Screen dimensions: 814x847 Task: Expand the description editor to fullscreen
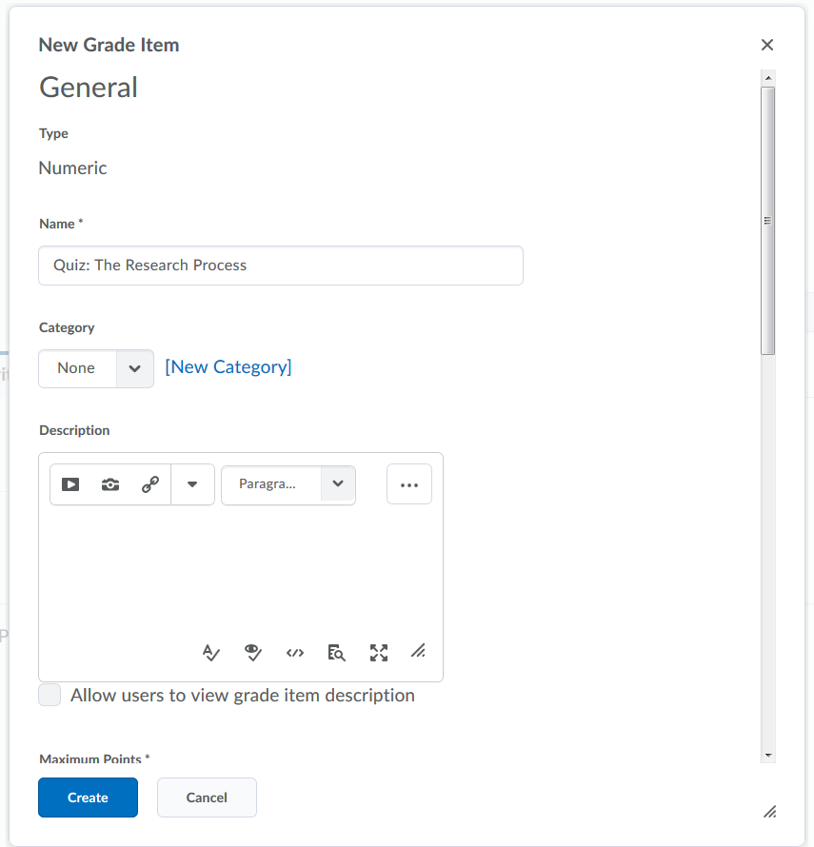pyautogui.click(x=378, y=652)
